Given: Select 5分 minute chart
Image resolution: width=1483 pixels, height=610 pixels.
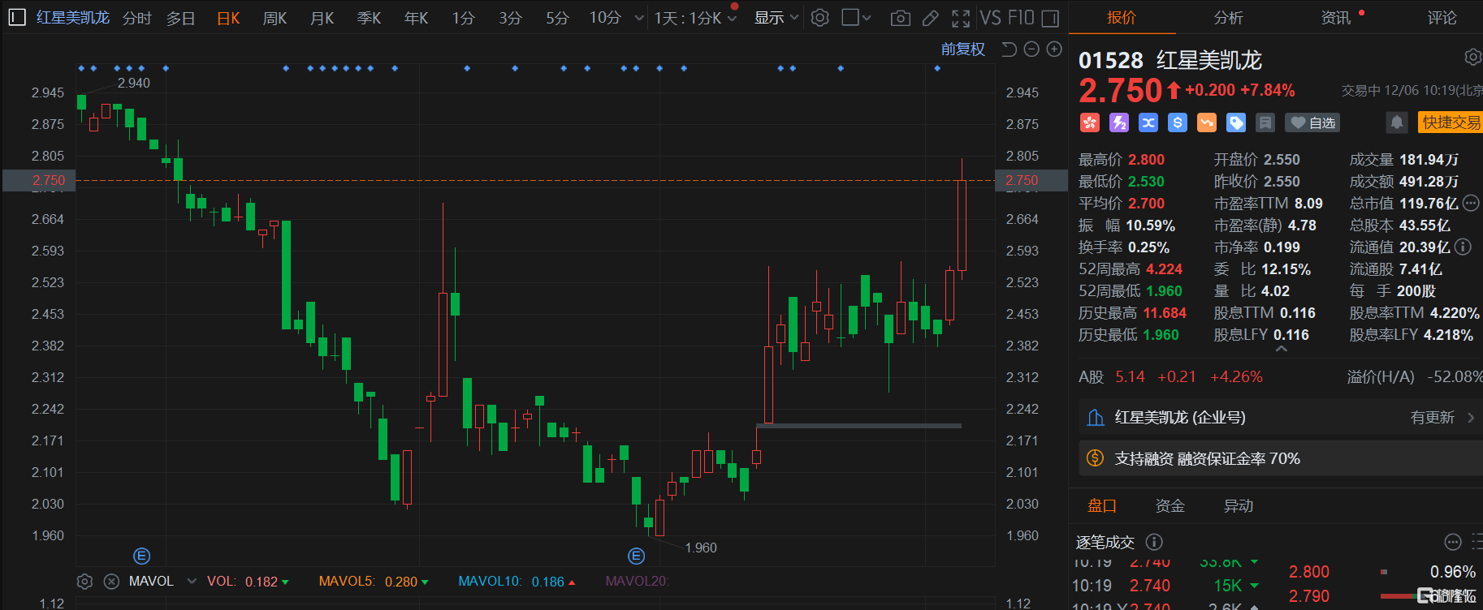Looking at the screenshot, I should [557, 18].
